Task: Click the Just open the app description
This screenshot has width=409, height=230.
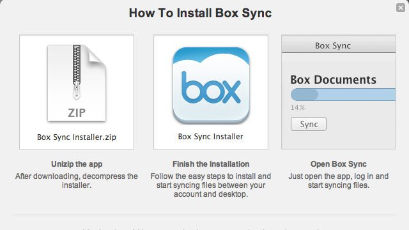Action: coord(339,181)
